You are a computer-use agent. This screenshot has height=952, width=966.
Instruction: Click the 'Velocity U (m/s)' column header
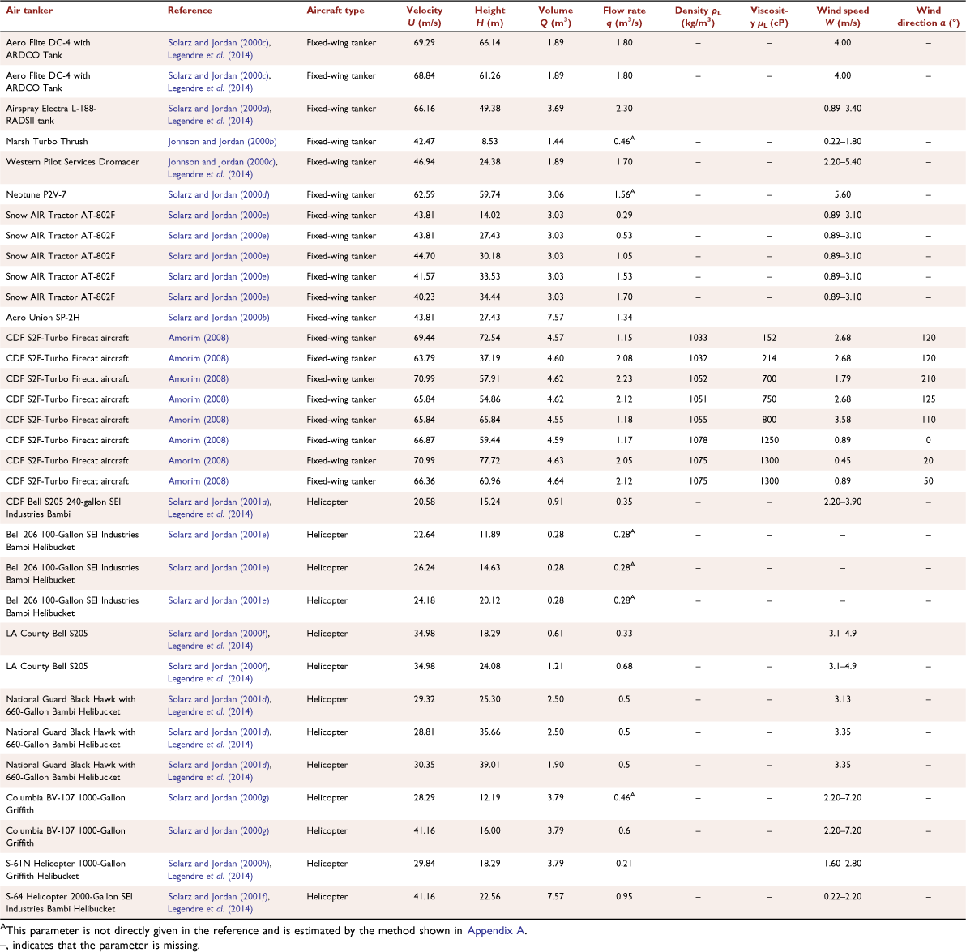pyautogui.click(x=425, y=17)
